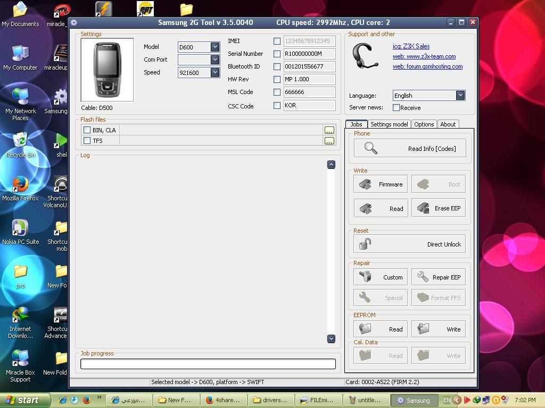
Task: Open My Computer desktop icon
Action: point(20,57)
